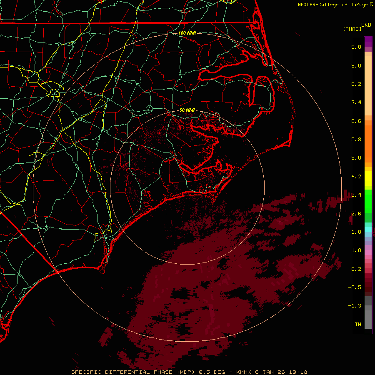Pick the yellow segment of the color bar
This screenshot has height=375, width=375.
click(368, 178)
